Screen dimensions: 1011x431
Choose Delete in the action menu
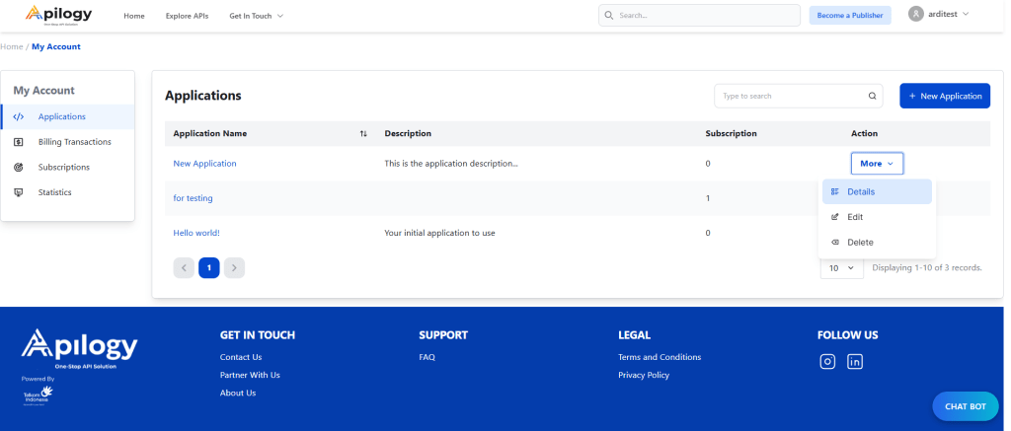859,243
